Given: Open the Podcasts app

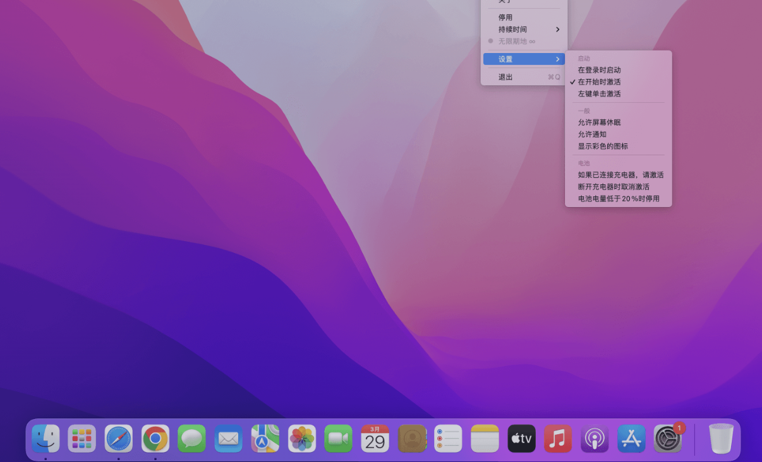Looking at the screenshot, I should pos(595,438).
